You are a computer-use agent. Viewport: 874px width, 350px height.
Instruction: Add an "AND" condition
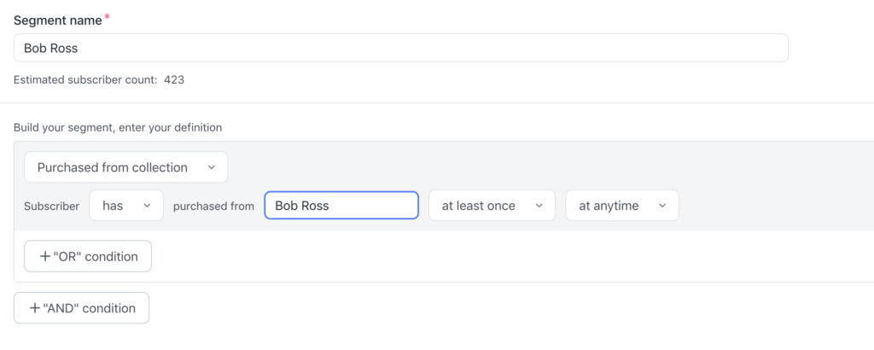(82, 308)
